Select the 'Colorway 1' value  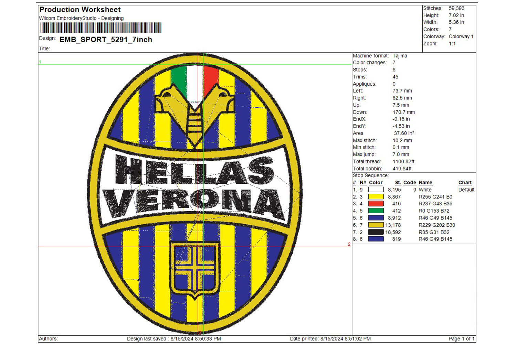click(x=461, y=36)
